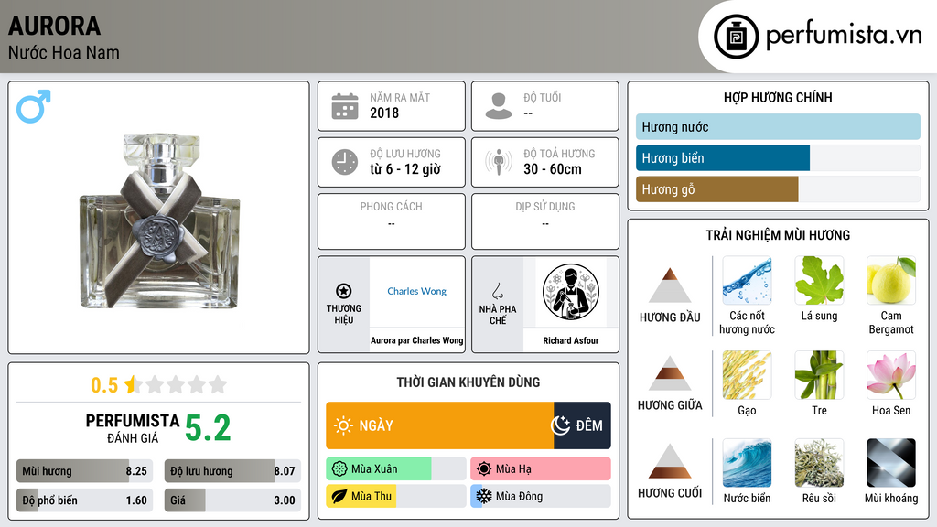Viewport: 937px width, 527px height.
Task: Click the perfumista.vn bottle logo
Action: 736,37
